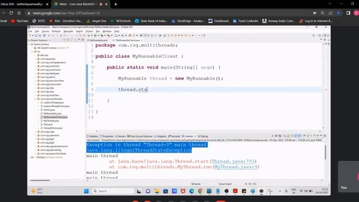Click the W3Schools bookmark

120,21
